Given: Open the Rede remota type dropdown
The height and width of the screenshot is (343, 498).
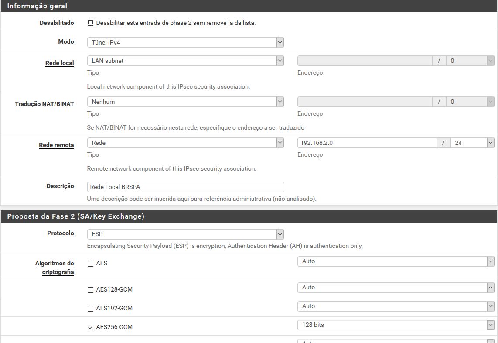Looking at the screenshot, I should tap(185, 143).
